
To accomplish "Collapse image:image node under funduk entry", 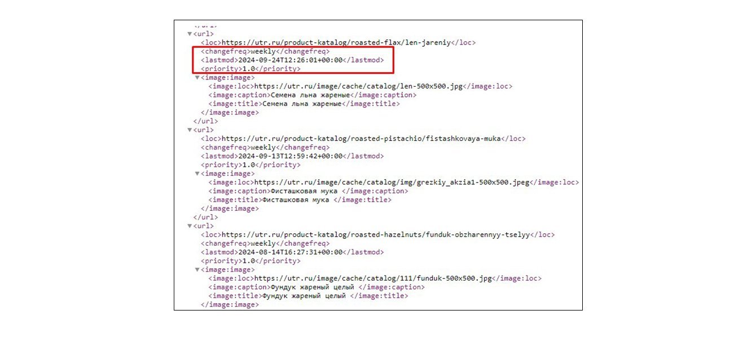I will click(197, 270).
